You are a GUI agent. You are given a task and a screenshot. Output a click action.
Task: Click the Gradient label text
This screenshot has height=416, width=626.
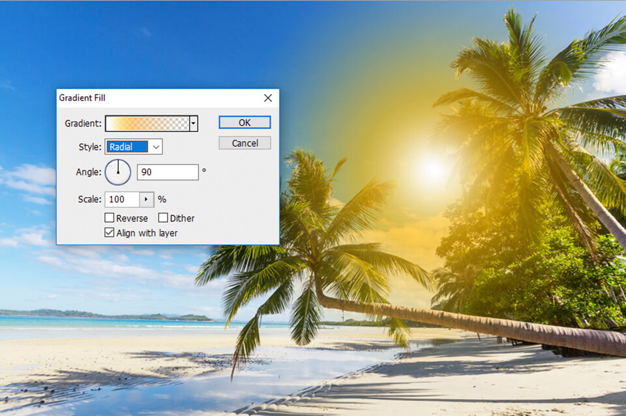coord(83,124)
